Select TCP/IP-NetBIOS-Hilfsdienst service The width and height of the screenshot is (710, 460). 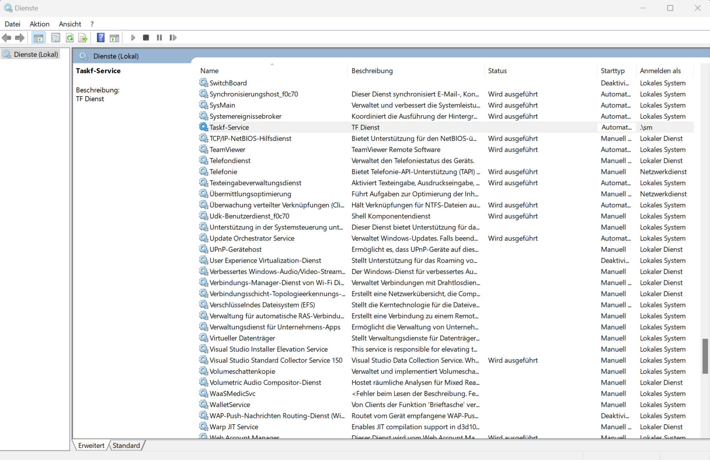[x=250, y=139]
